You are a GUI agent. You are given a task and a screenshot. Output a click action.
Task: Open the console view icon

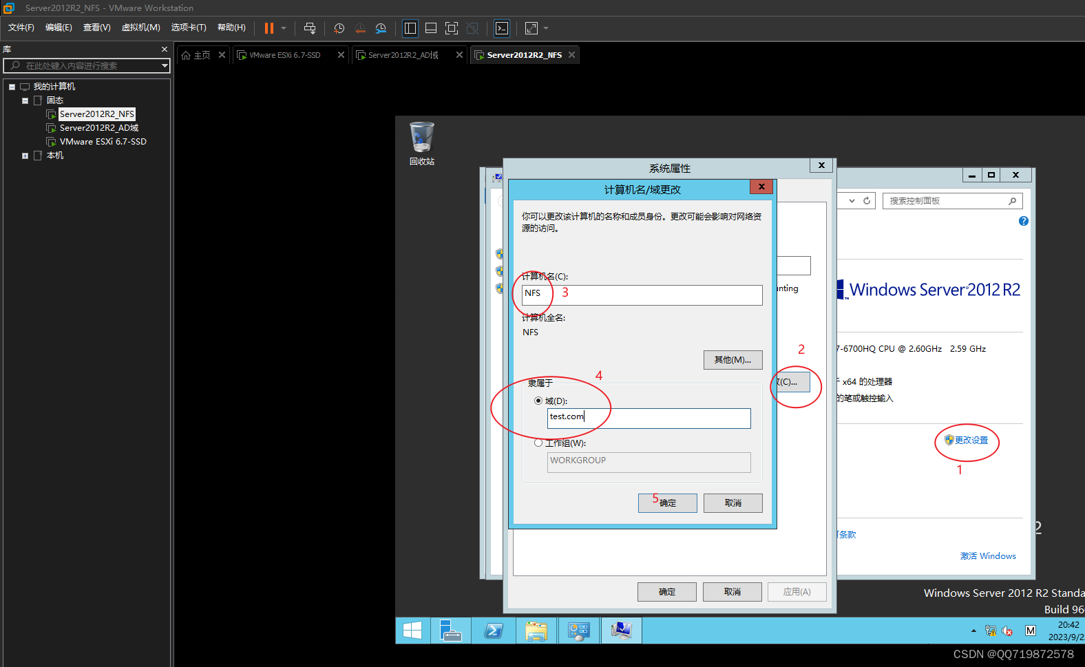click(x=502, y=28)
